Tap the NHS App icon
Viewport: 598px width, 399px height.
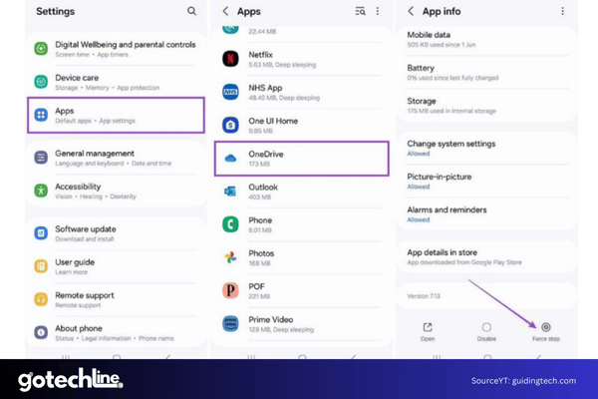click(230, 92)
